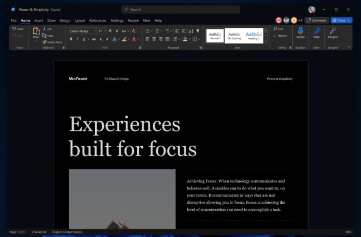Click the text highlight color button
This screenshot has width=361, height=237.
[125, 39]
